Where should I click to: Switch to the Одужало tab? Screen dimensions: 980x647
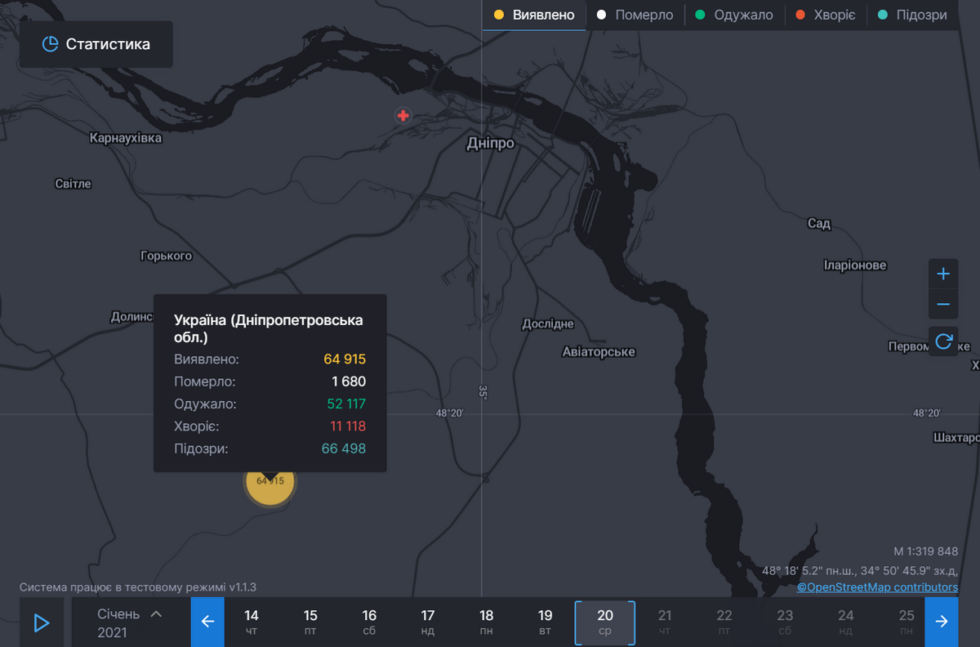734,15
